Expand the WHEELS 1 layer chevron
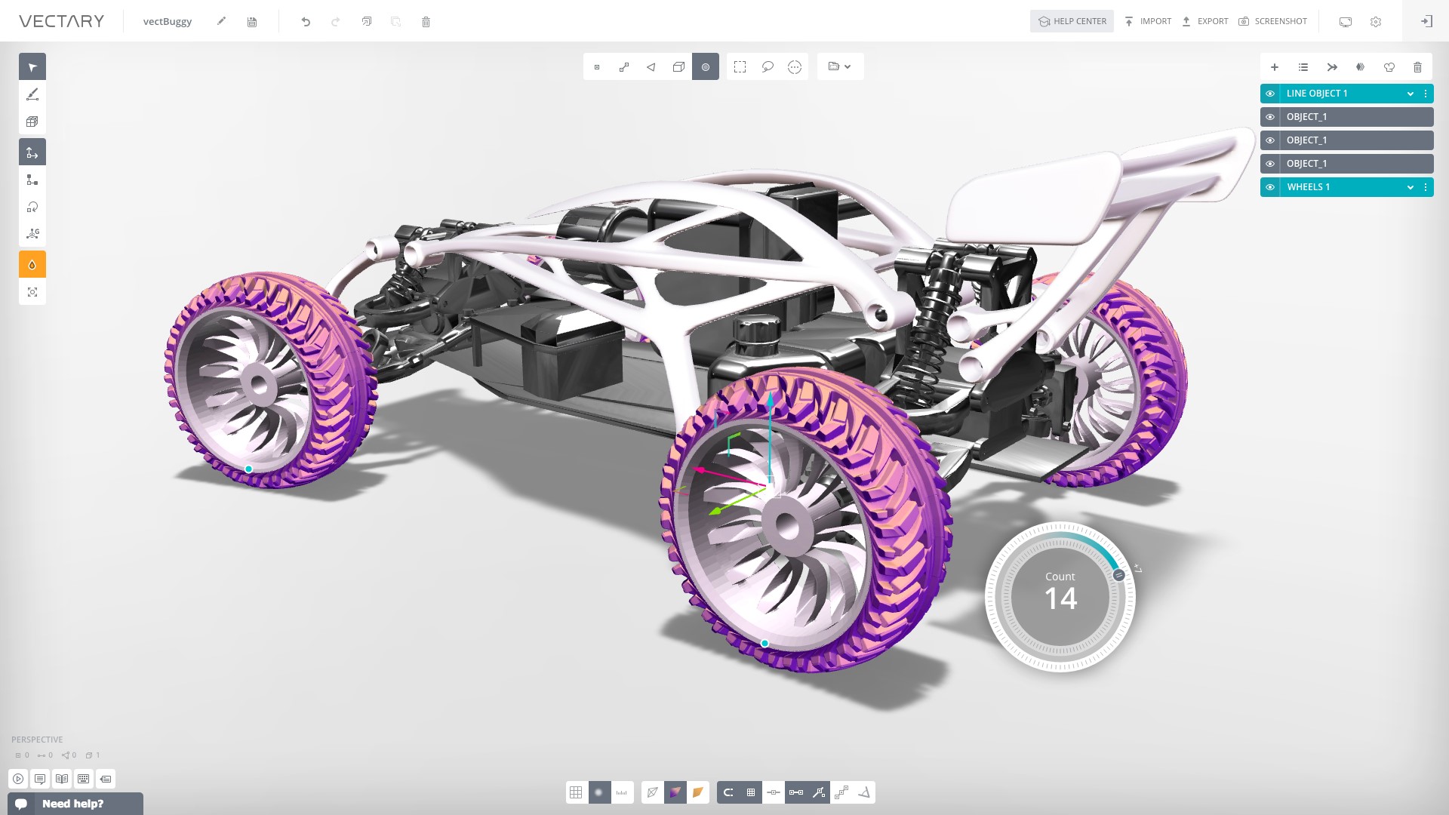Viewport: 1449px width, 815px height. click(x=1410, y=187)
